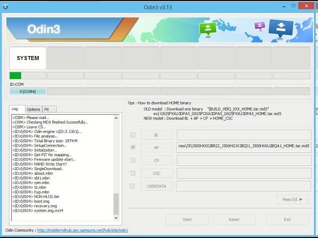This screenshot has height=238, width=318.
Task: Click the AP file path field
Action: (244, 148)
